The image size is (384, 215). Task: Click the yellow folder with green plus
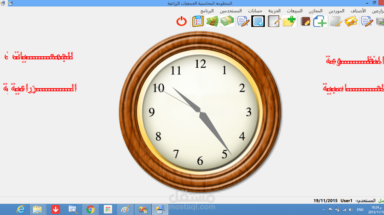[x=289, y=21]
